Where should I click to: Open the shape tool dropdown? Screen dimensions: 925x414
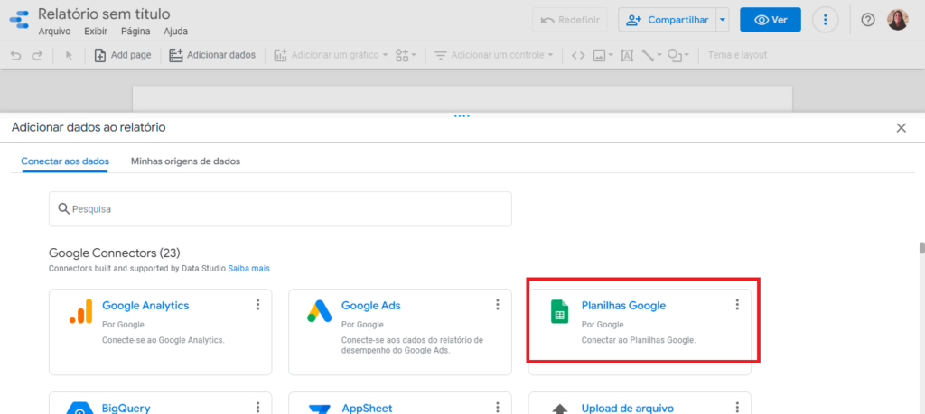tap(677, 55)
